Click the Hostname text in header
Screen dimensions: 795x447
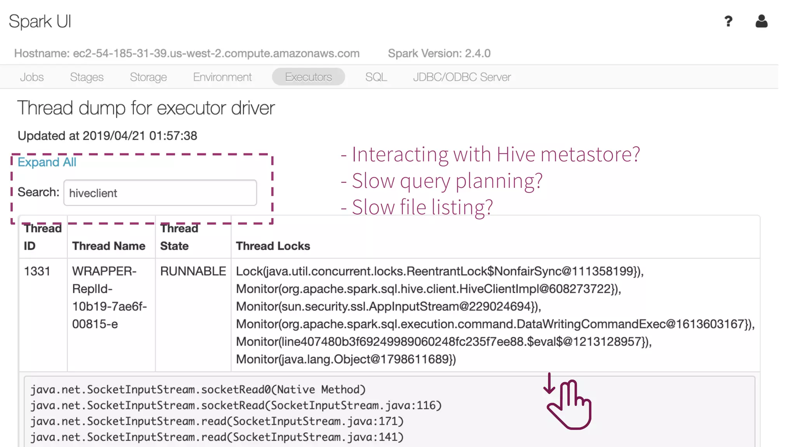click(187, 53)
